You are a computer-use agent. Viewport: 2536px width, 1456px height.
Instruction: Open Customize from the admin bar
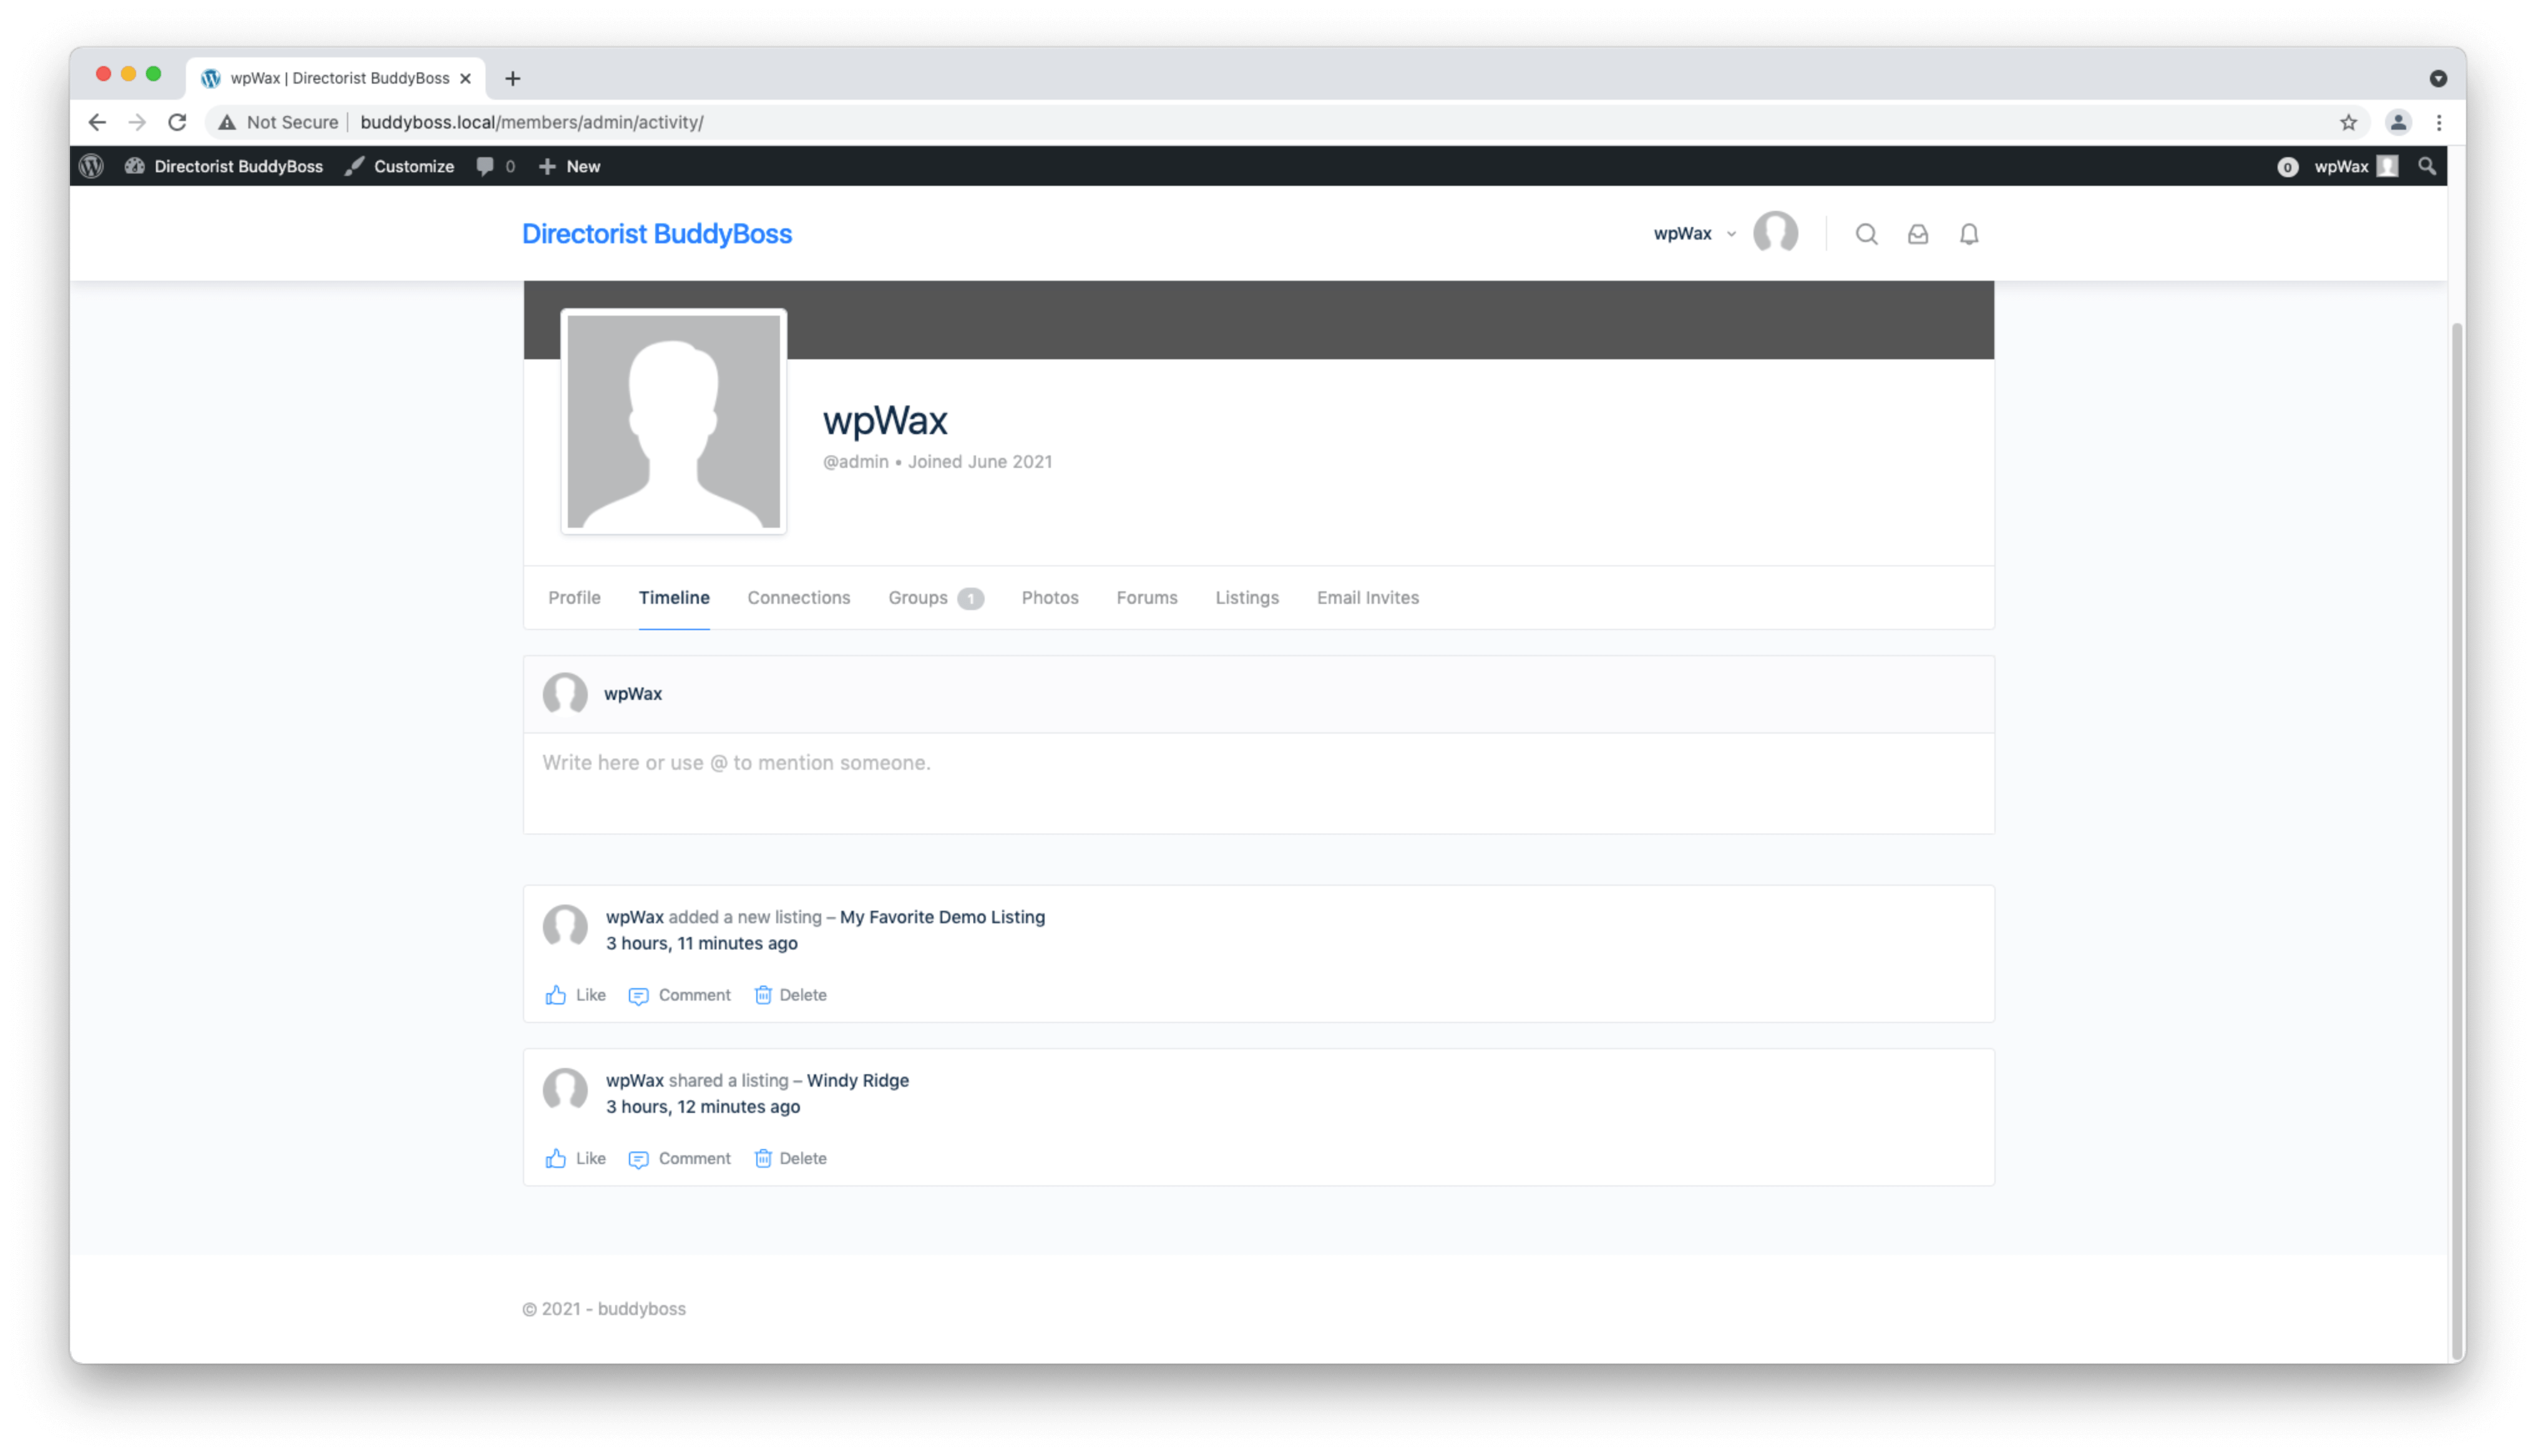coord(412,166)
